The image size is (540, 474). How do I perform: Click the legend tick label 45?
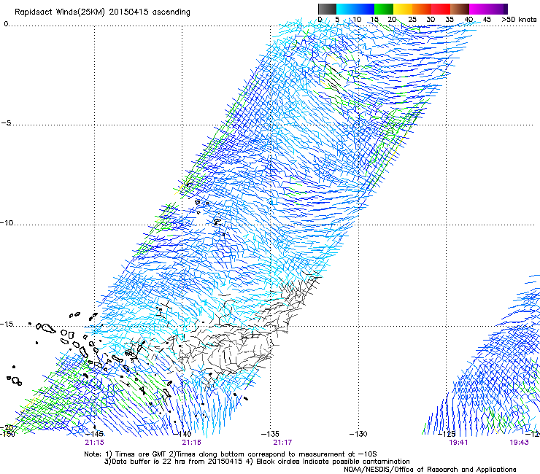[487, 19]
